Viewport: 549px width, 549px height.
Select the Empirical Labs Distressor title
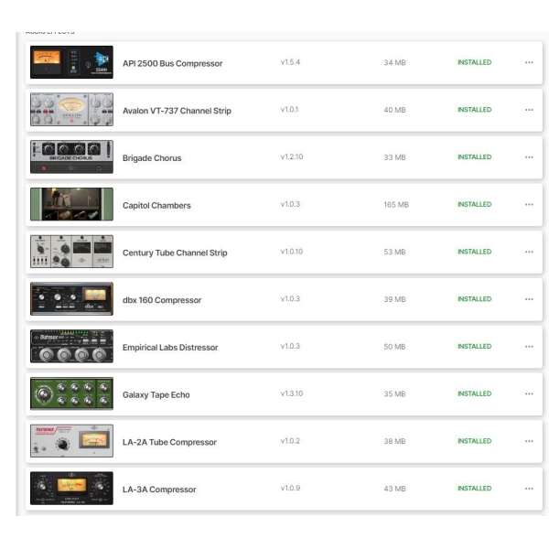click(170, 348)
